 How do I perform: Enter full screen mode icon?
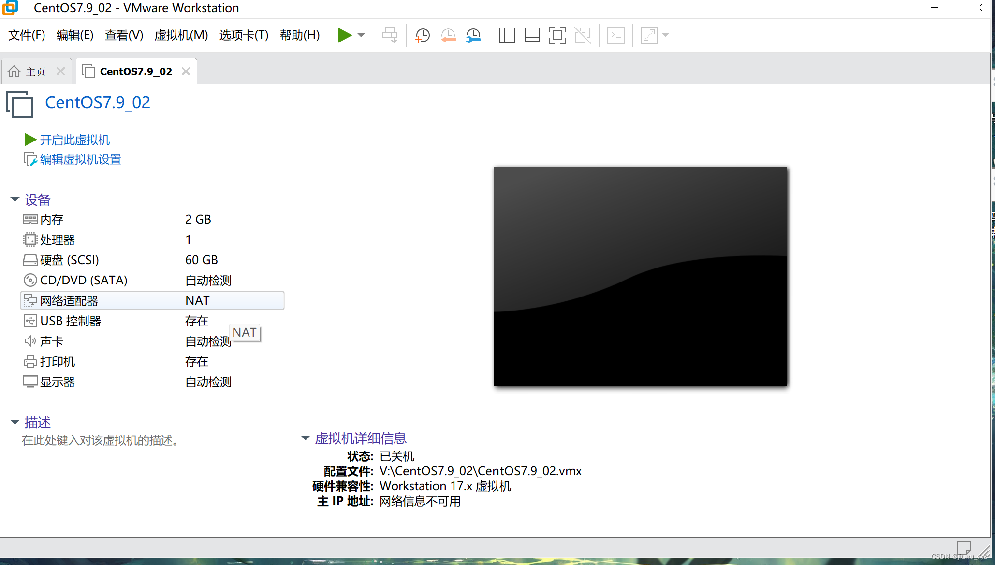pos(557,35)
